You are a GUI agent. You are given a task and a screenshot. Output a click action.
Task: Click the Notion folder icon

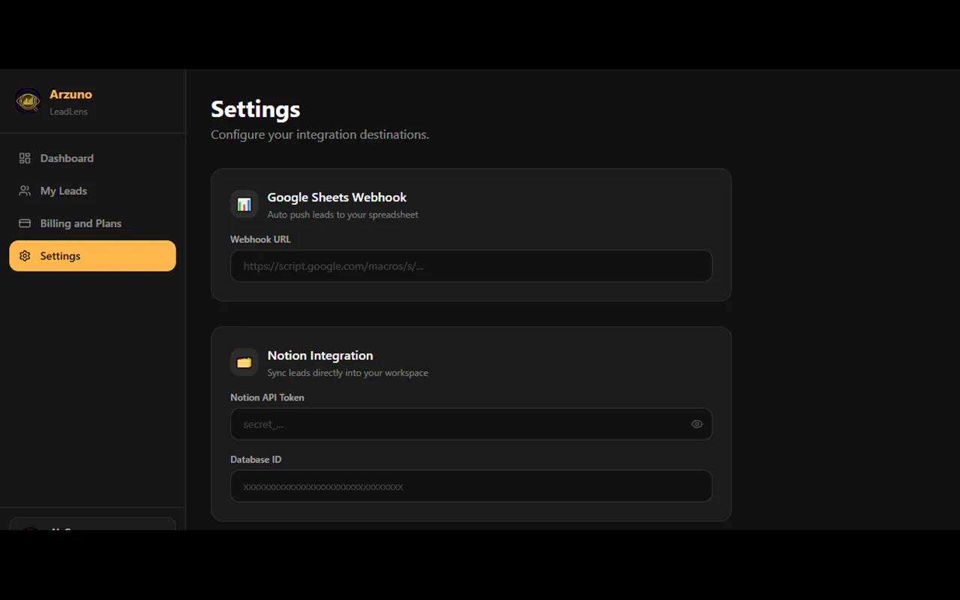coord(244,362)
